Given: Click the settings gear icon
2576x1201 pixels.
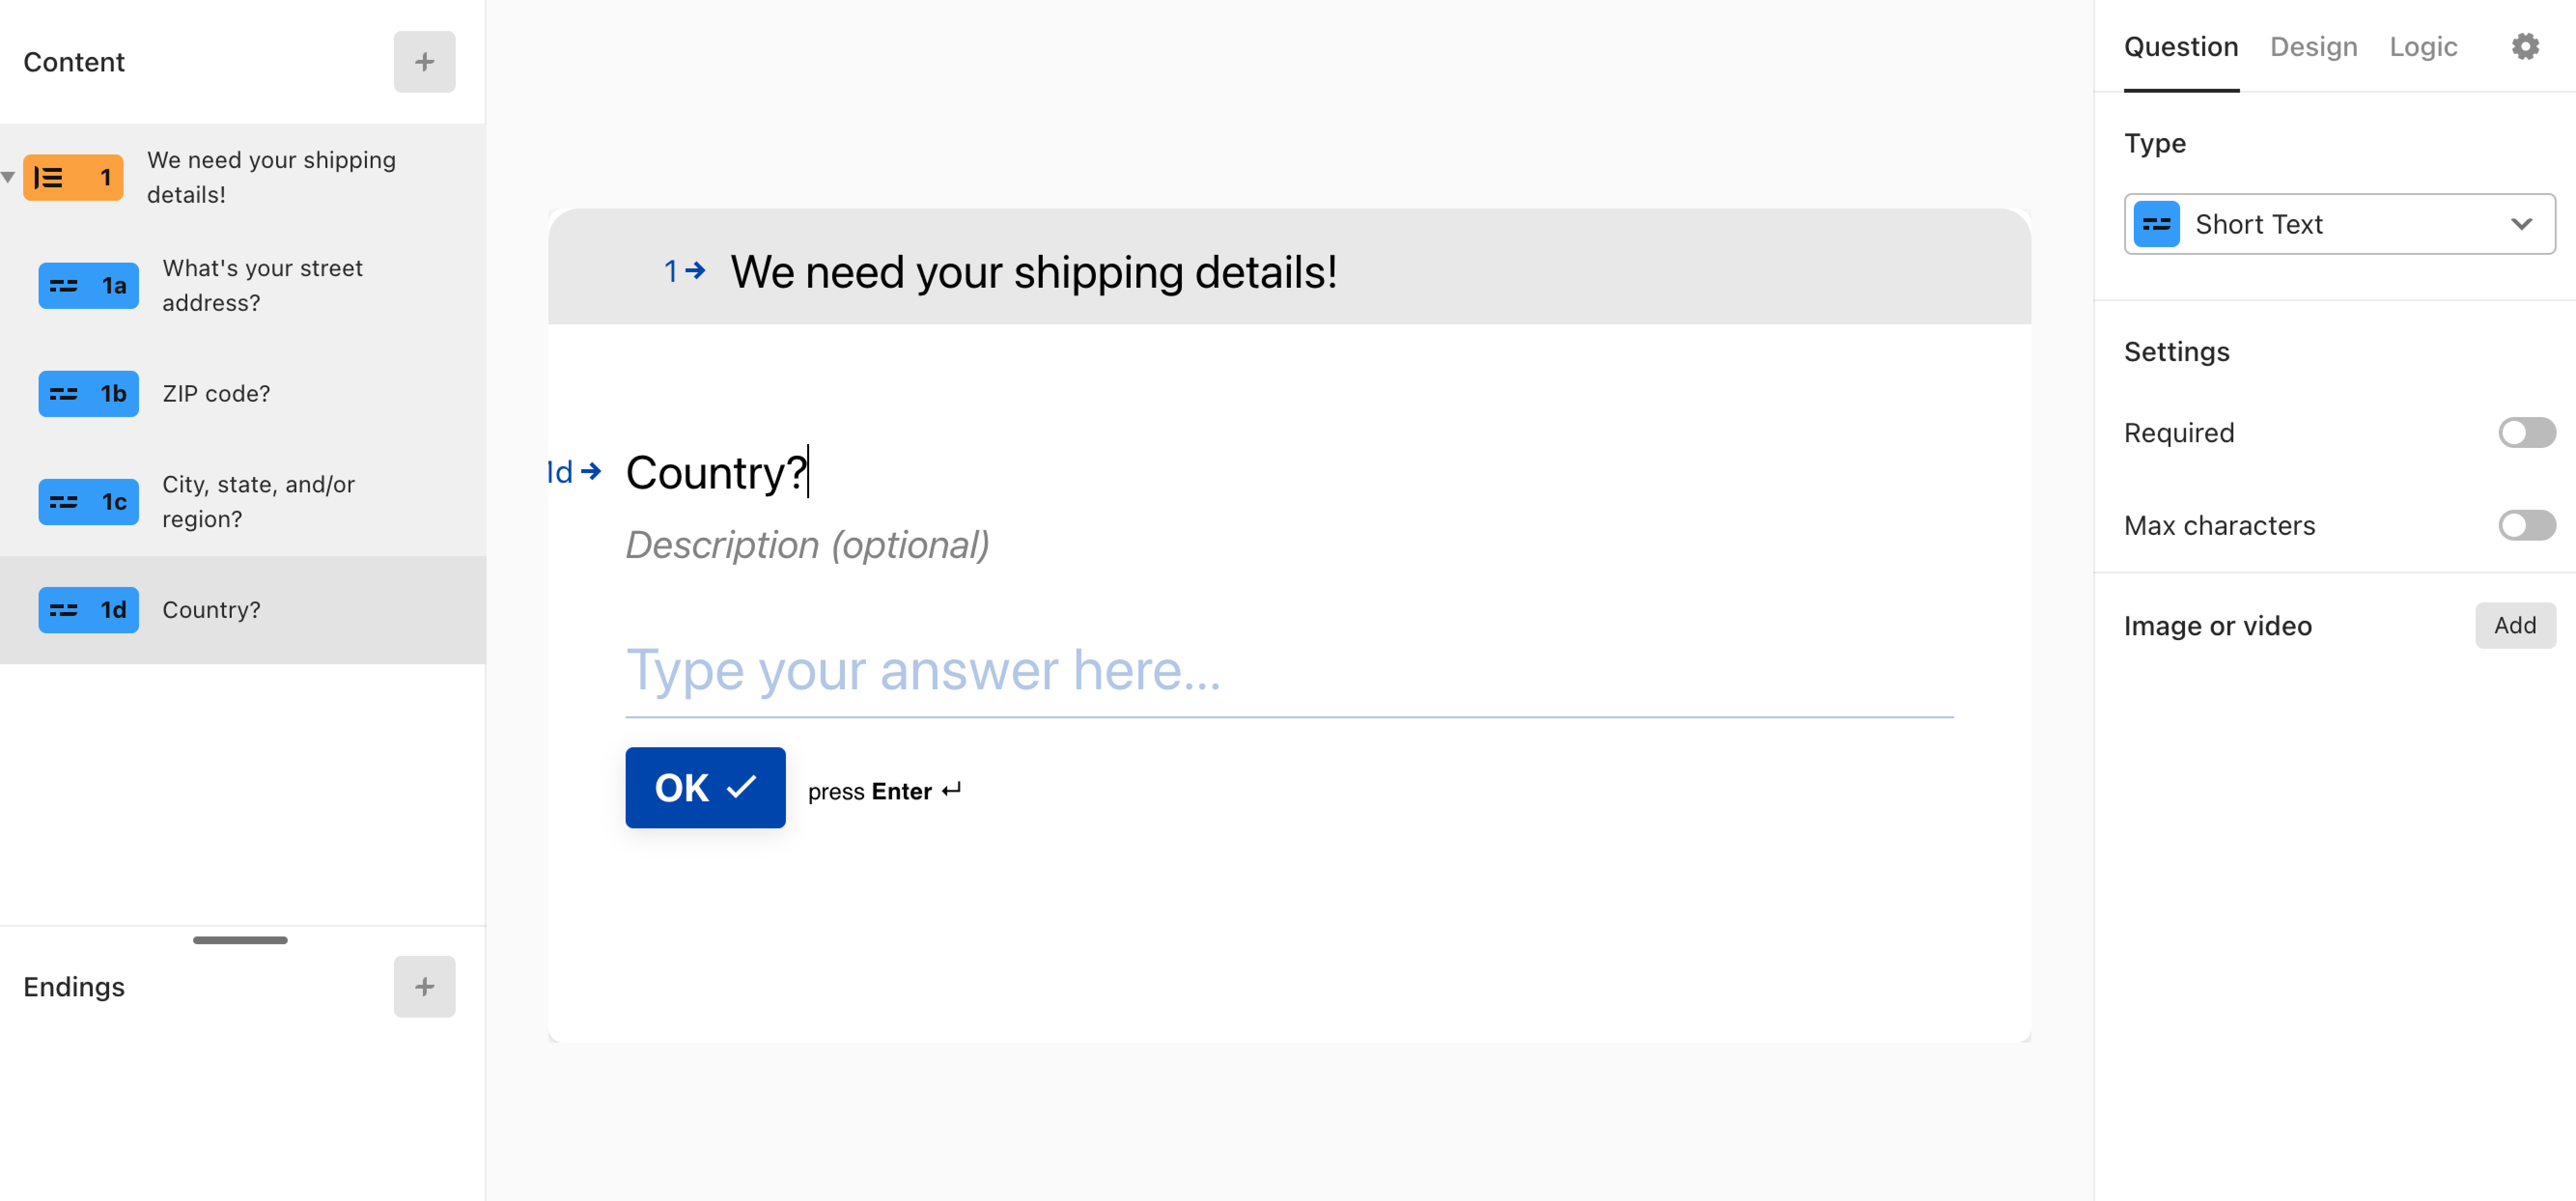Looking at the screenshot, I should click(x=2524, y=47).
